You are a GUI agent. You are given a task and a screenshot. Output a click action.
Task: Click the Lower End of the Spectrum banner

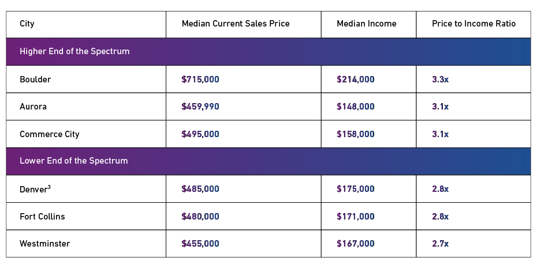[74, 161]
